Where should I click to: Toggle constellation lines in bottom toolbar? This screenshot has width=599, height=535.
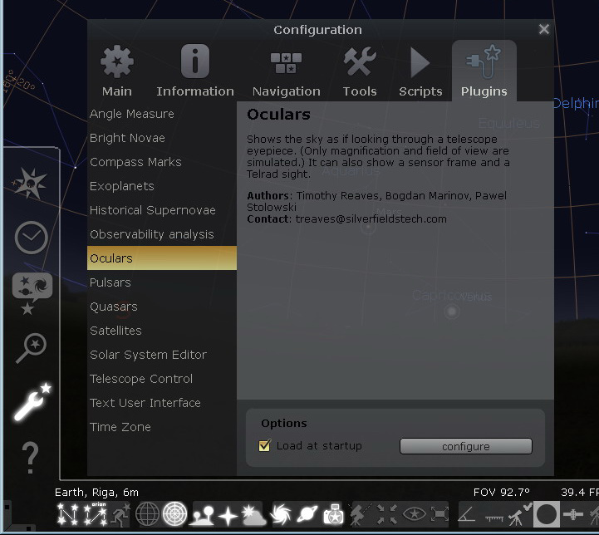(68, 515)
